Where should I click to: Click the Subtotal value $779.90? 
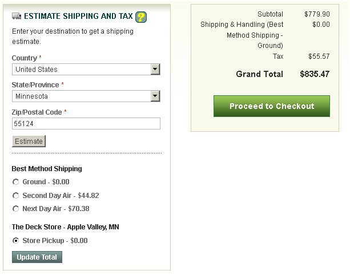pyautogui.click(x=317, y=14)
